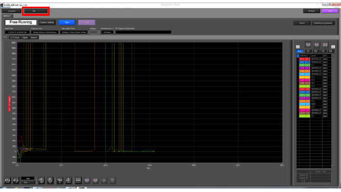The image size is (341, 192).
Task: Click the second waveform compress icon in bottom toolbar
Action: click(x=16, y=180)
